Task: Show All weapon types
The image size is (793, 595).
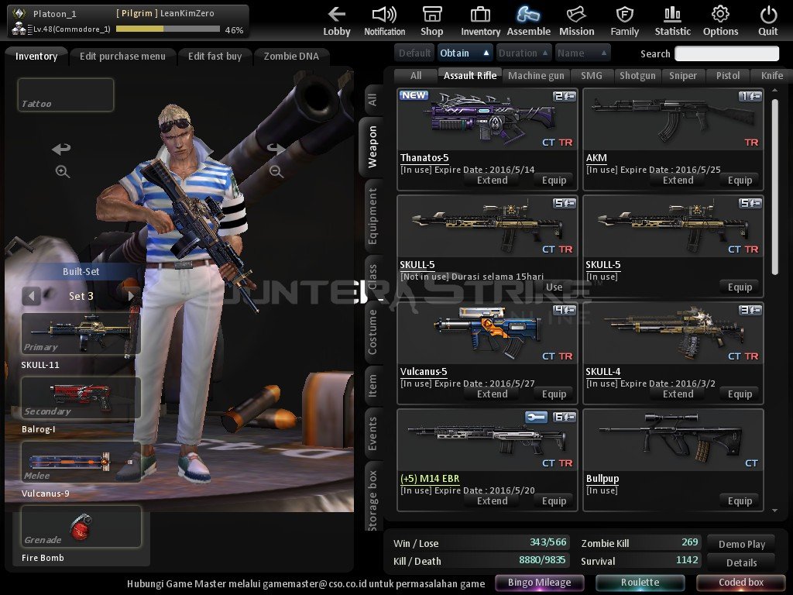Action: [x=416, y=76]
